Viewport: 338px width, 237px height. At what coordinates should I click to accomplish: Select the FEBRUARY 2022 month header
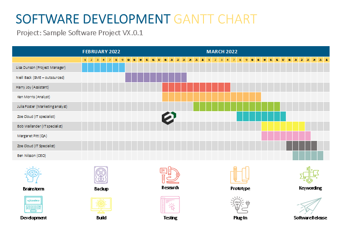101,52
